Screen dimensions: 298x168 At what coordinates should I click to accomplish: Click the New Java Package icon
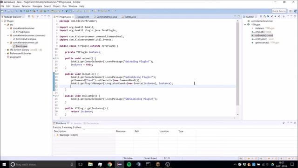(41, 11)
